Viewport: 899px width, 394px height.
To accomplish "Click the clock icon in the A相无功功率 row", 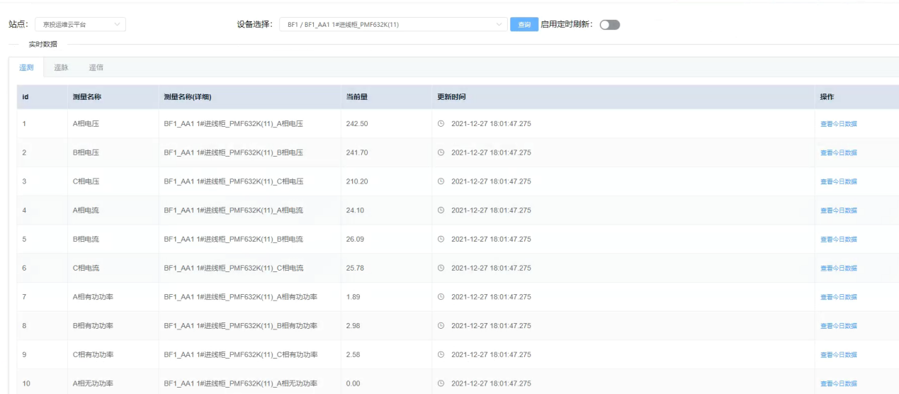I will point(441,384).
